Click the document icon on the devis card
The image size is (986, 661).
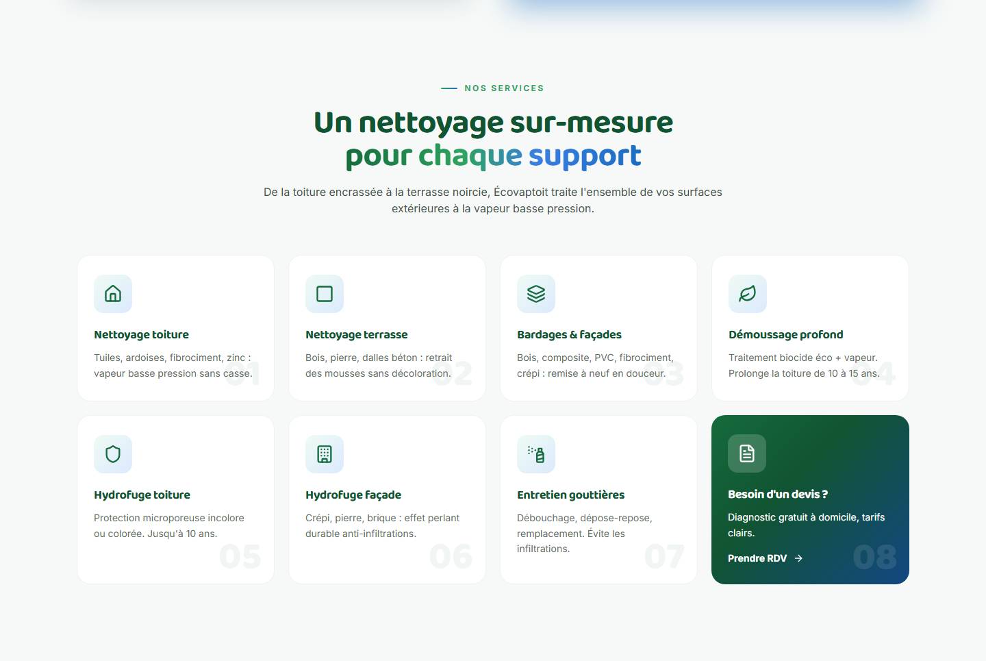(x=747, y=453)
